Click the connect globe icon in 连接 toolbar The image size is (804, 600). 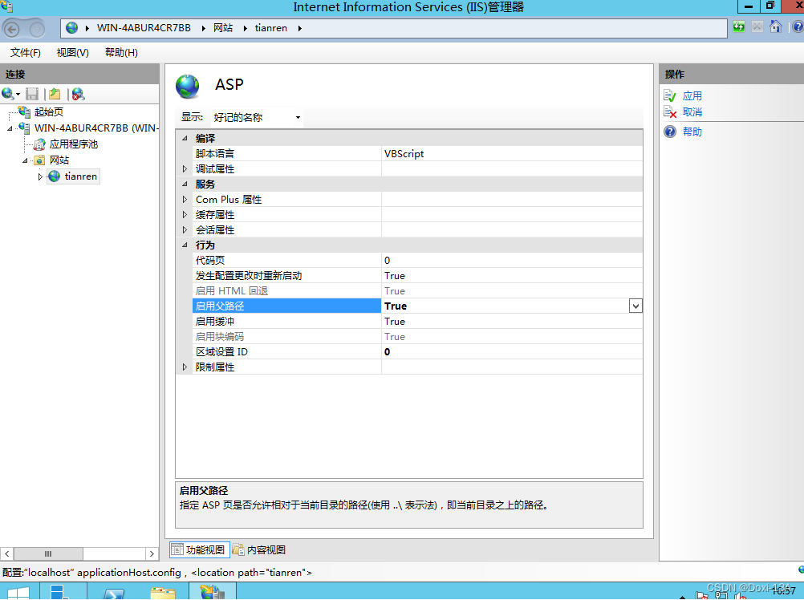[8, 94]
